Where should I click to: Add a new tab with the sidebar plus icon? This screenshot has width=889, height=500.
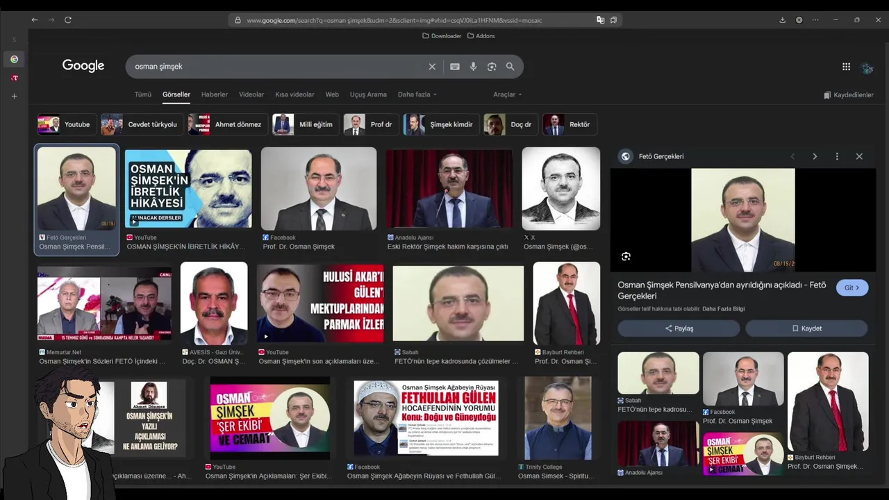tap(14, 97)
